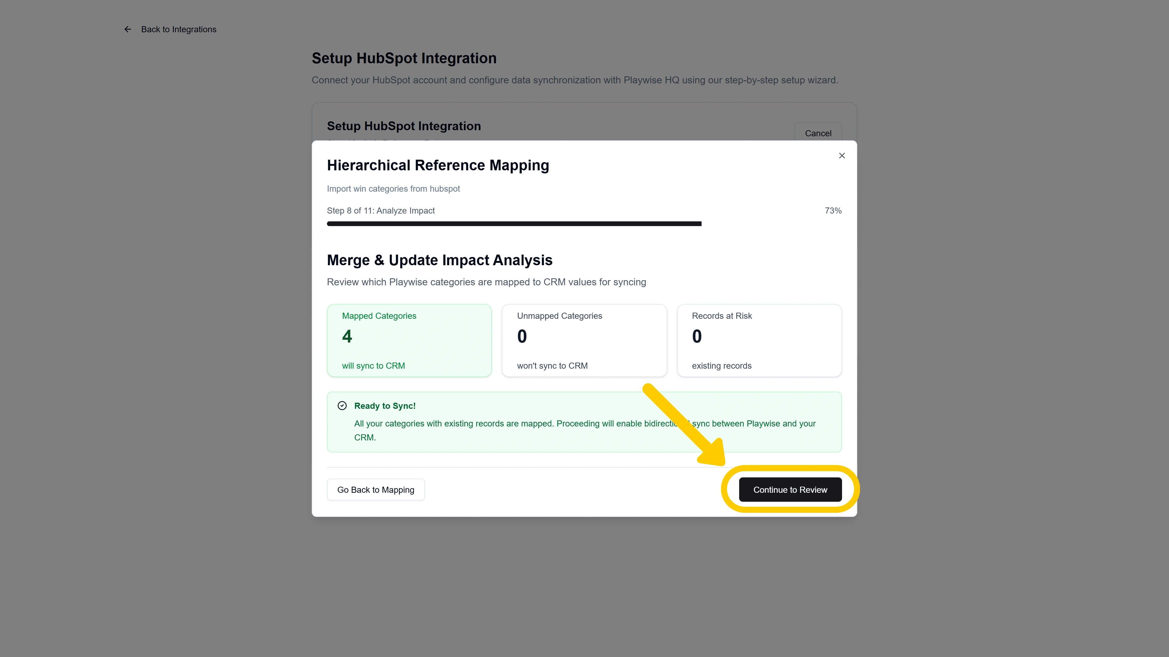This screenshot has height=657, width=1169.
Task: Select the Unmapped Categories card label
Action: click(x=559, y=316)
